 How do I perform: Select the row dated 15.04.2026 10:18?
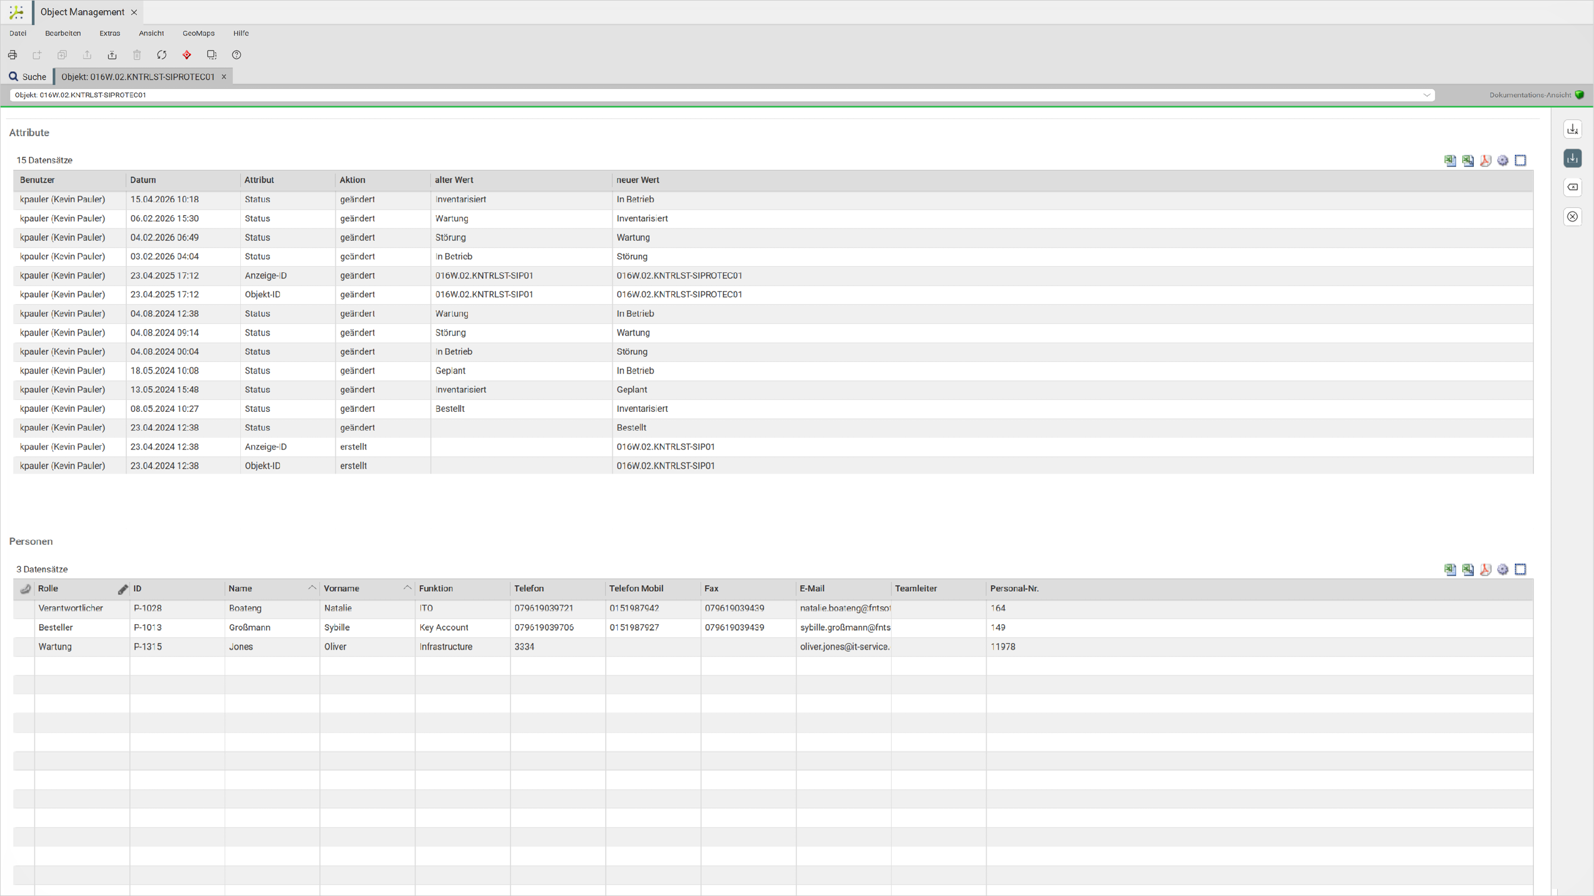(773, 200)
